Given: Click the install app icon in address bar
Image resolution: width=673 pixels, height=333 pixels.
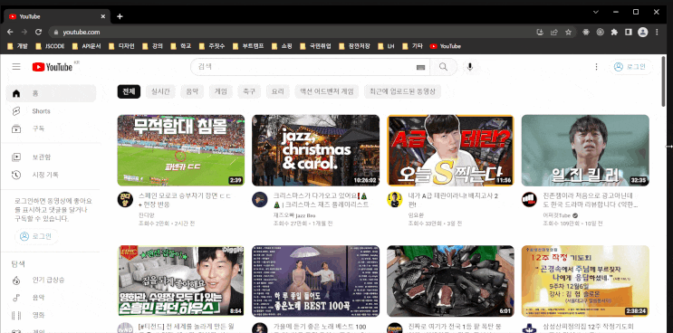Looking at the screenshot, I should [540, 33].
